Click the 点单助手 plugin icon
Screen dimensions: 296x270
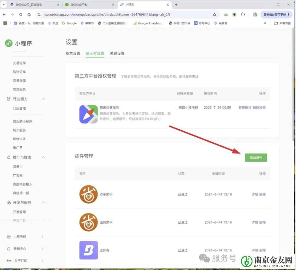click(x=88, y=194)
